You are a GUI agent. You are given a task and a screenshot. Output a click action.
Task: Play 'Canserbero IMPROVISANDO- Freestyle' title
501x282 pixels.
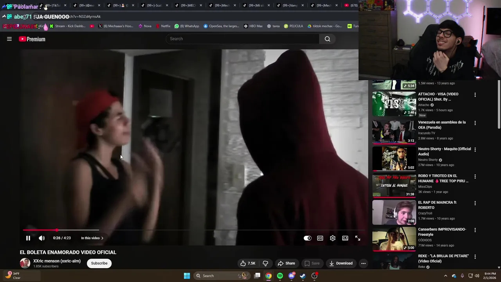[442, 232]
